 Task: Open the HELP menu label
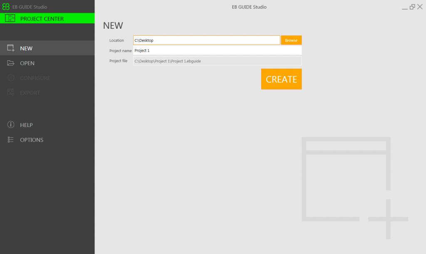(26, 125)
